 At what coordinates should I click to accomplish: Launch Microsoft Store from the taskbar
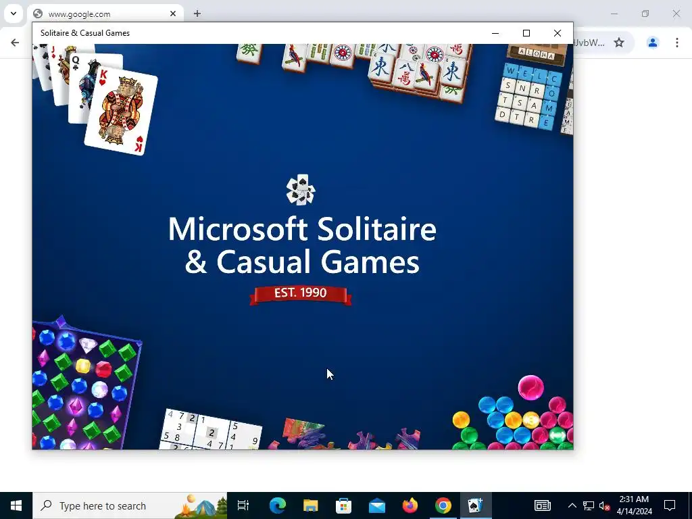pos(344,505)
